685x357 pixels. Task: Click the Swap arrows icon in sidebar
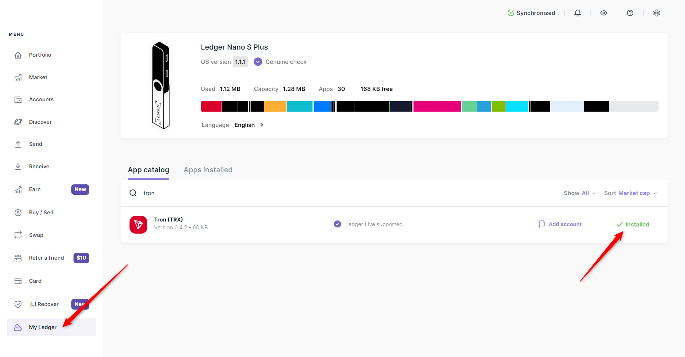[x=18, y=235]
